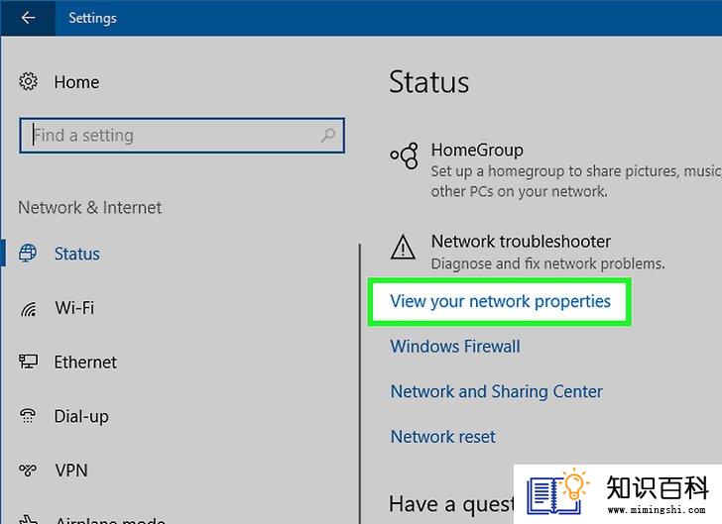Select the Status globe icon
Viewport: 722px width, 524px height.
pyautogui.click(x=28, y=253)
